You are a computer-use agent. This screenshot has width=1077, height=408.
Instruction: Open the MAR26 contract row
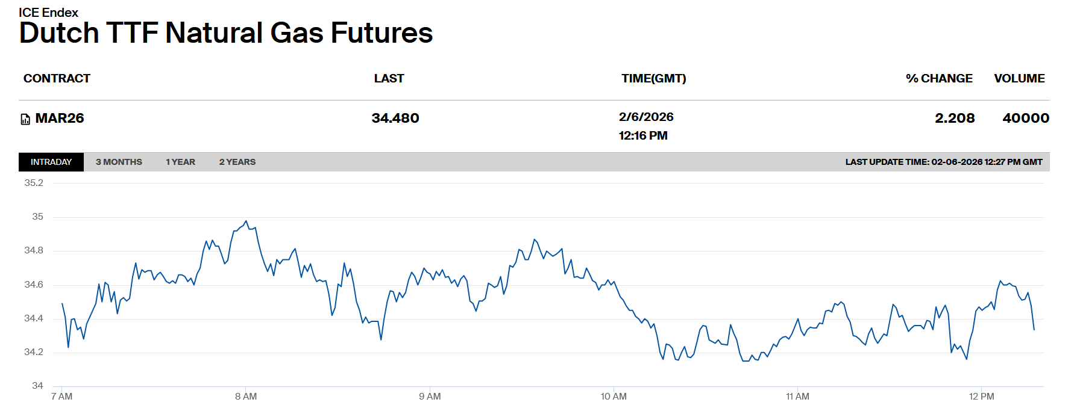(59, 118)
